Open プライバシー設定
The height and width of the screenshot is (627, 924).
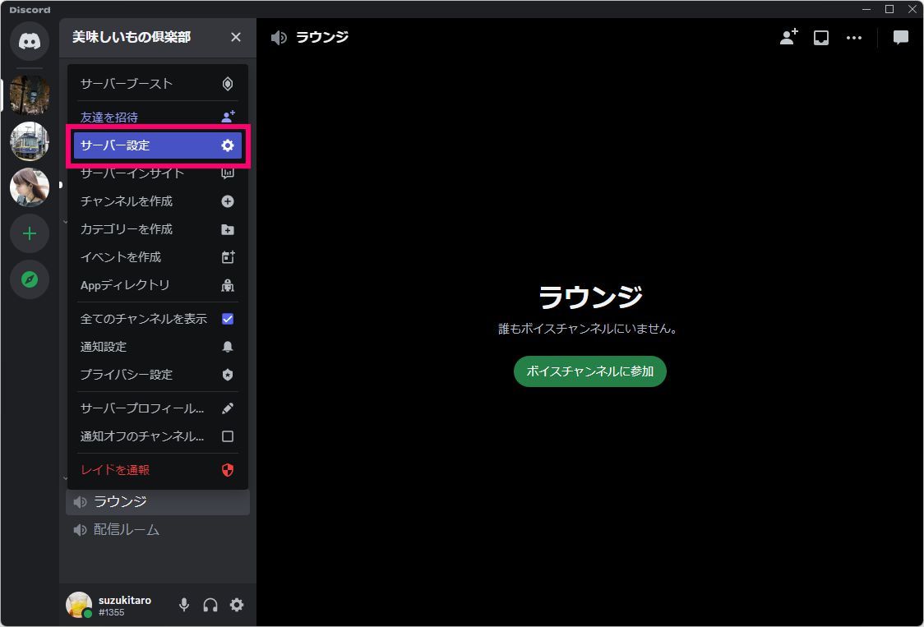(x=157, y=375)
